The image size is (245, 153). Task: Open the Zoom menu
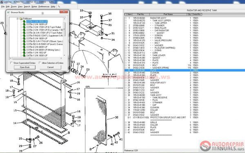pyautogui.click(x=13, y=7)
